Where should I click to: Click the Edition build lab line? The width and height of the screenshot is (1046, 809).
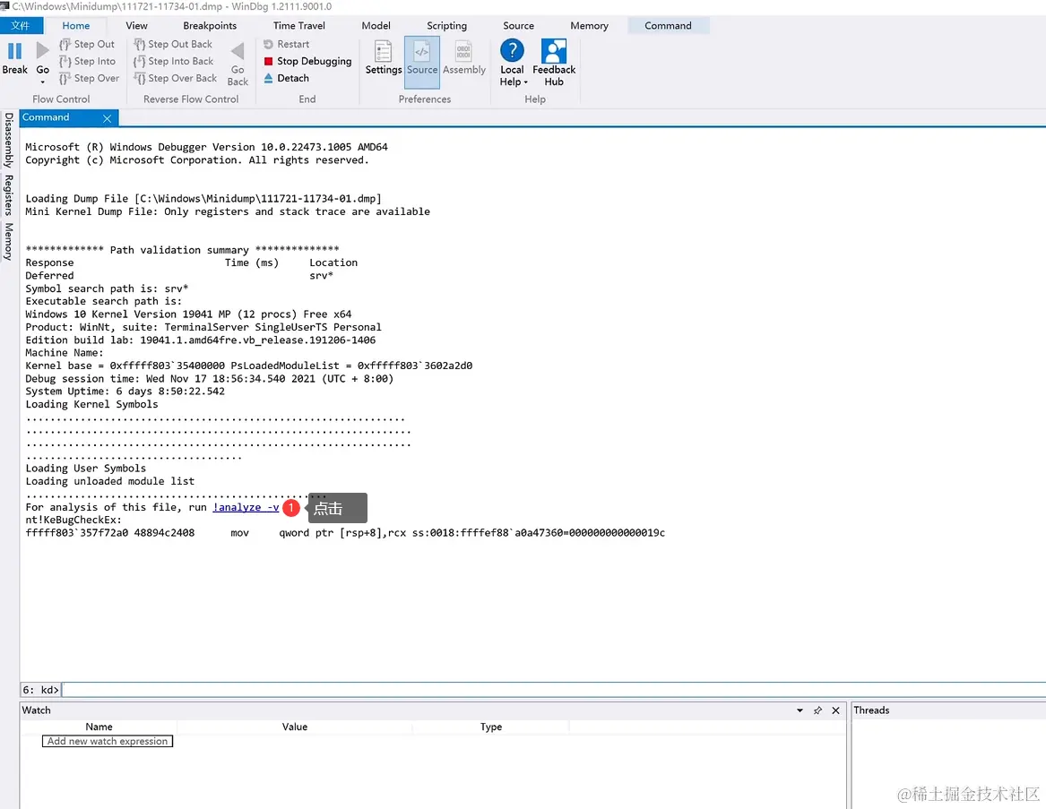point(201,340)
